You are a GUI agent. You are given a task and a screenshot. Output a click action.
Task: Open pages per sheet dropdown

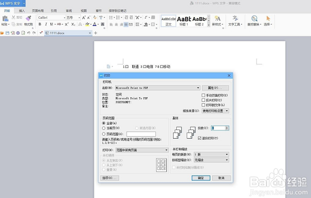point(227,154)
